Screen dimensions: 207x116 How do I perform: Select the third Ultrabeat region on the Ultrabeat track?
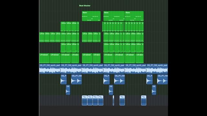pyautogui.click(x=66, y=58)
